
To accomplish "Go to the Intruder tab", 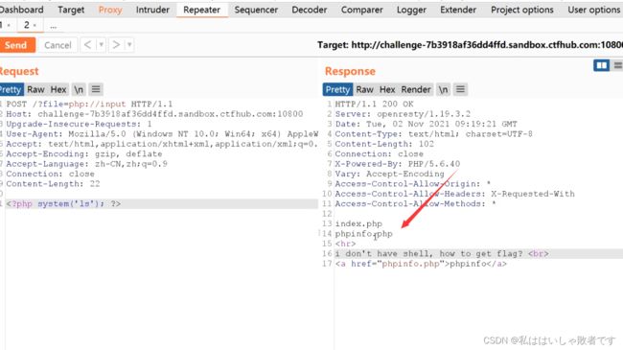I will tap(152, 10).
